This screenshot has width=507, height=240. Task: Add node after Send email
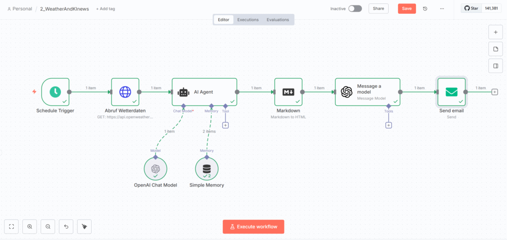[494, 92]
